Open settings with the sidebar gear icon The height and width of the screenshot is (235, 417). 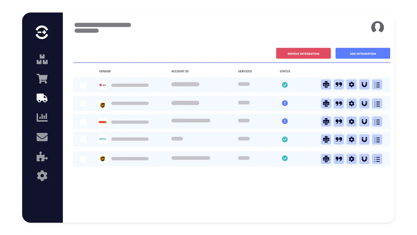(42, 176)
